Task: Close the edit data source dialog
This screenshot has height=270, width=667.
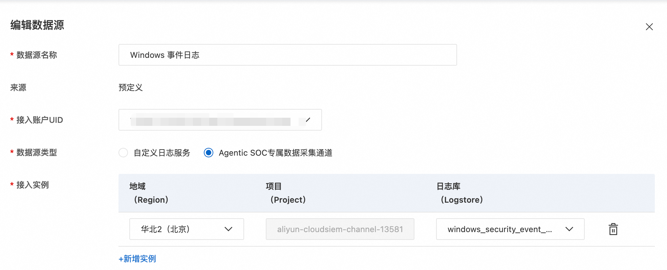Action: coord(649,27)
